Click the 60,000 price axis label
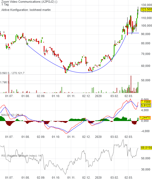 point(145,66)
